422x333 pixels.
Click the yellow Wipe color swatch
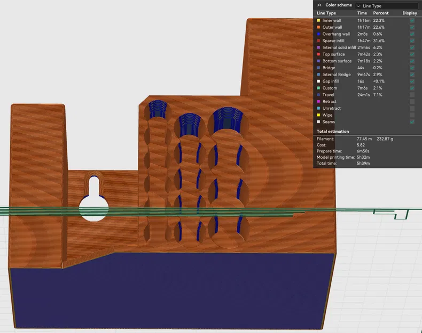tap(319, 115)
